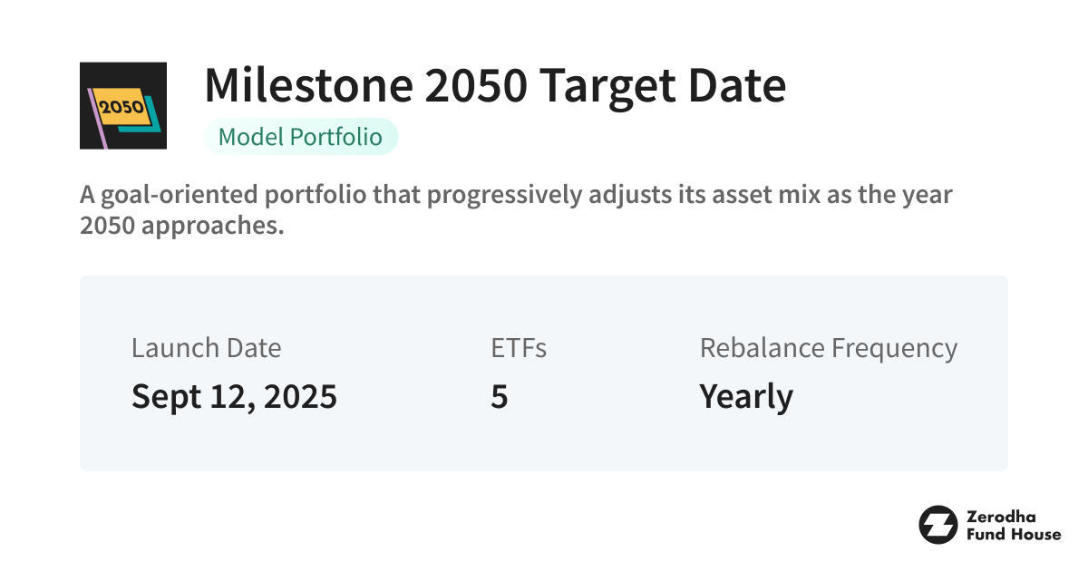Click the Milestone 2050 flag logo

[123, 105]
